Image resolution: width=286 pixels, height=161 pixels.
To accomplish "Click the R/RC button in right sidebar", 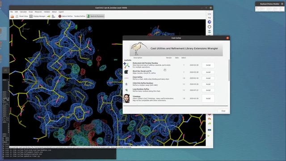I will [x=210, y=14].
